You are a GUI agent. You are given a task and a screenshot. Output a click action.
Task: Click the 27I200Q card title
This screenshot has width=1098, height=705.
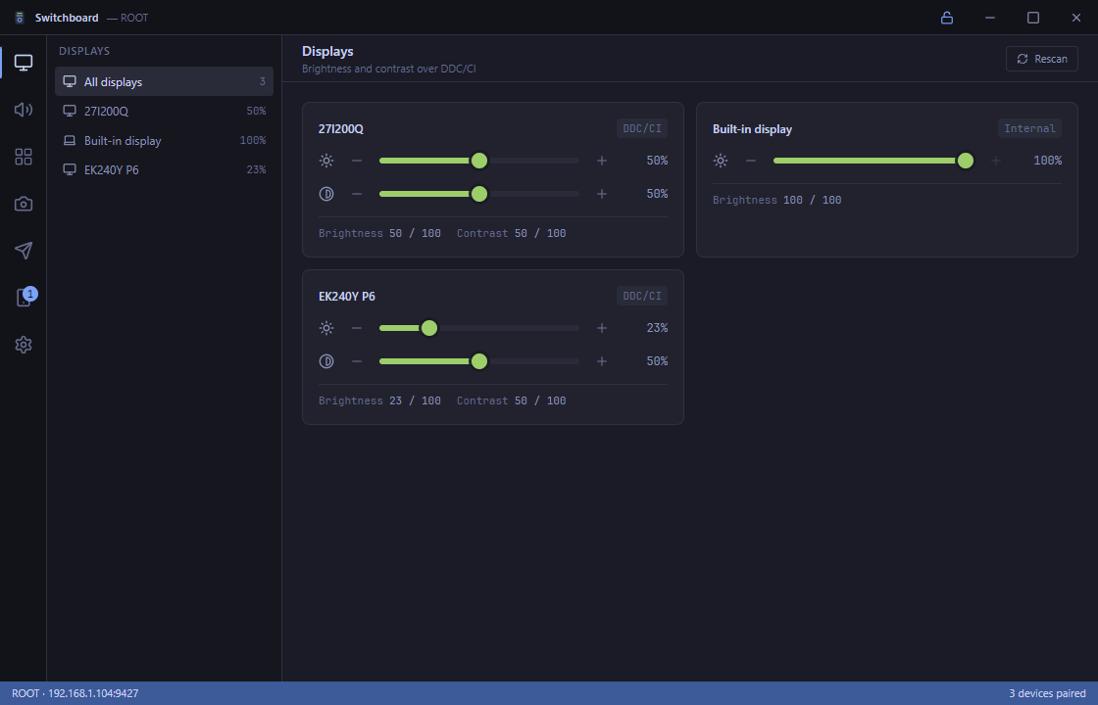pos(341,129)
